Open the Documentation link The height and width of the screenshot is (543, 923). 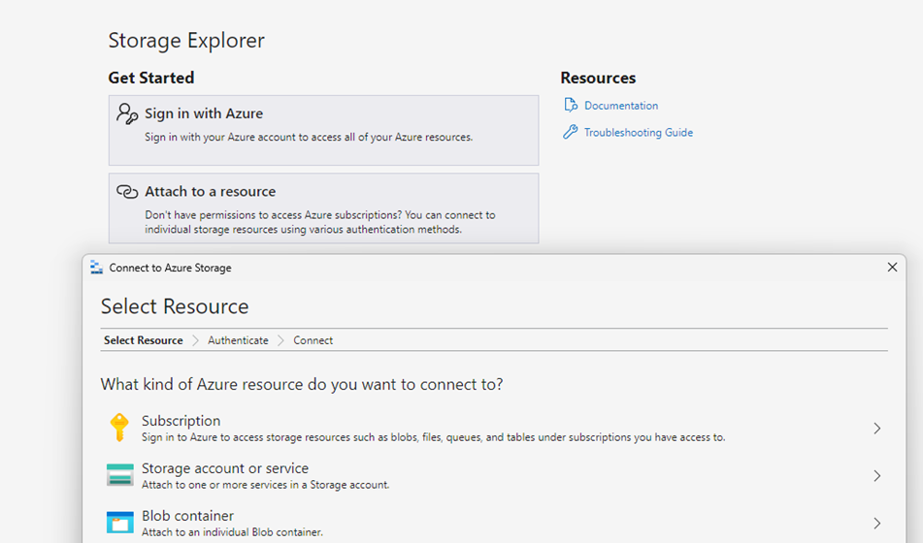click(620, 106)
